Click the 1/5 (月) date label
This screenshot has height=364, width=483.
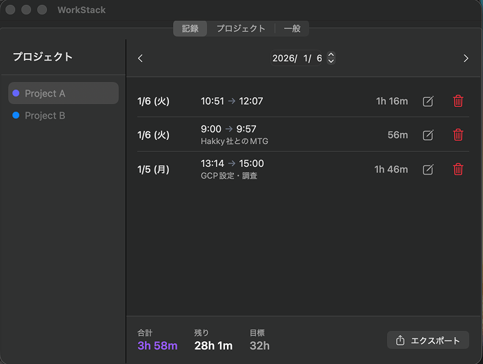[x=153, y=170]
